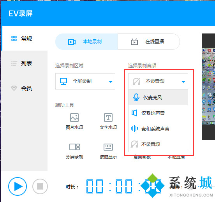Viewport: 215px width, 202px height.
Task: Click the diamond icon next to 会员
Action: [14, 88]
